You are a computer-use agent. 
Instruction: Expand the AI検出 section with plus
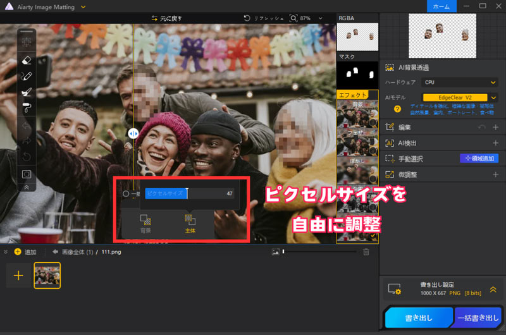[x=496, y=143]
